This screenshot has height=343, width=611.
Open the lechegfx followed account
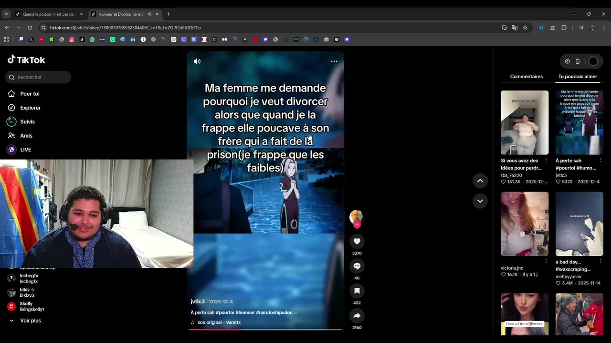tap(29, 279)
